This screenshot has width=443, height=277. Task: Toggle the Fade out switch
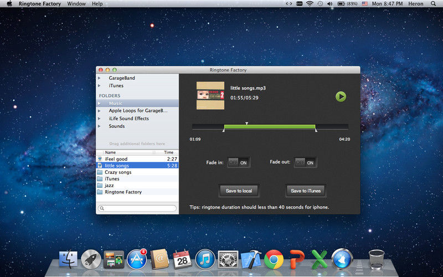tap(305, 162)
